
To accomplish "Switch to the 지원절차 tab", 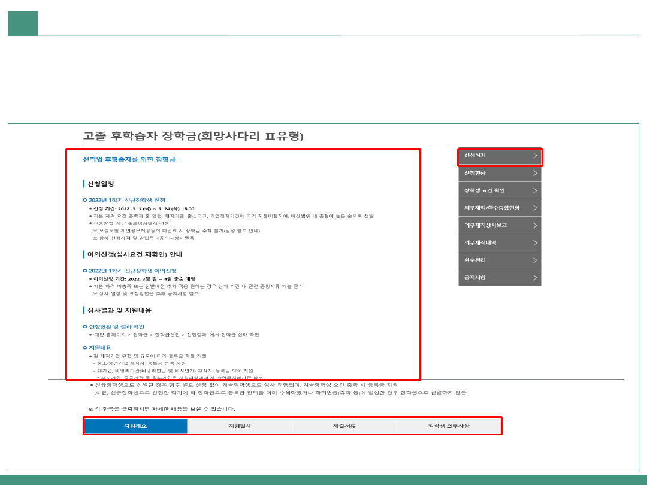I will pos(240,426).
